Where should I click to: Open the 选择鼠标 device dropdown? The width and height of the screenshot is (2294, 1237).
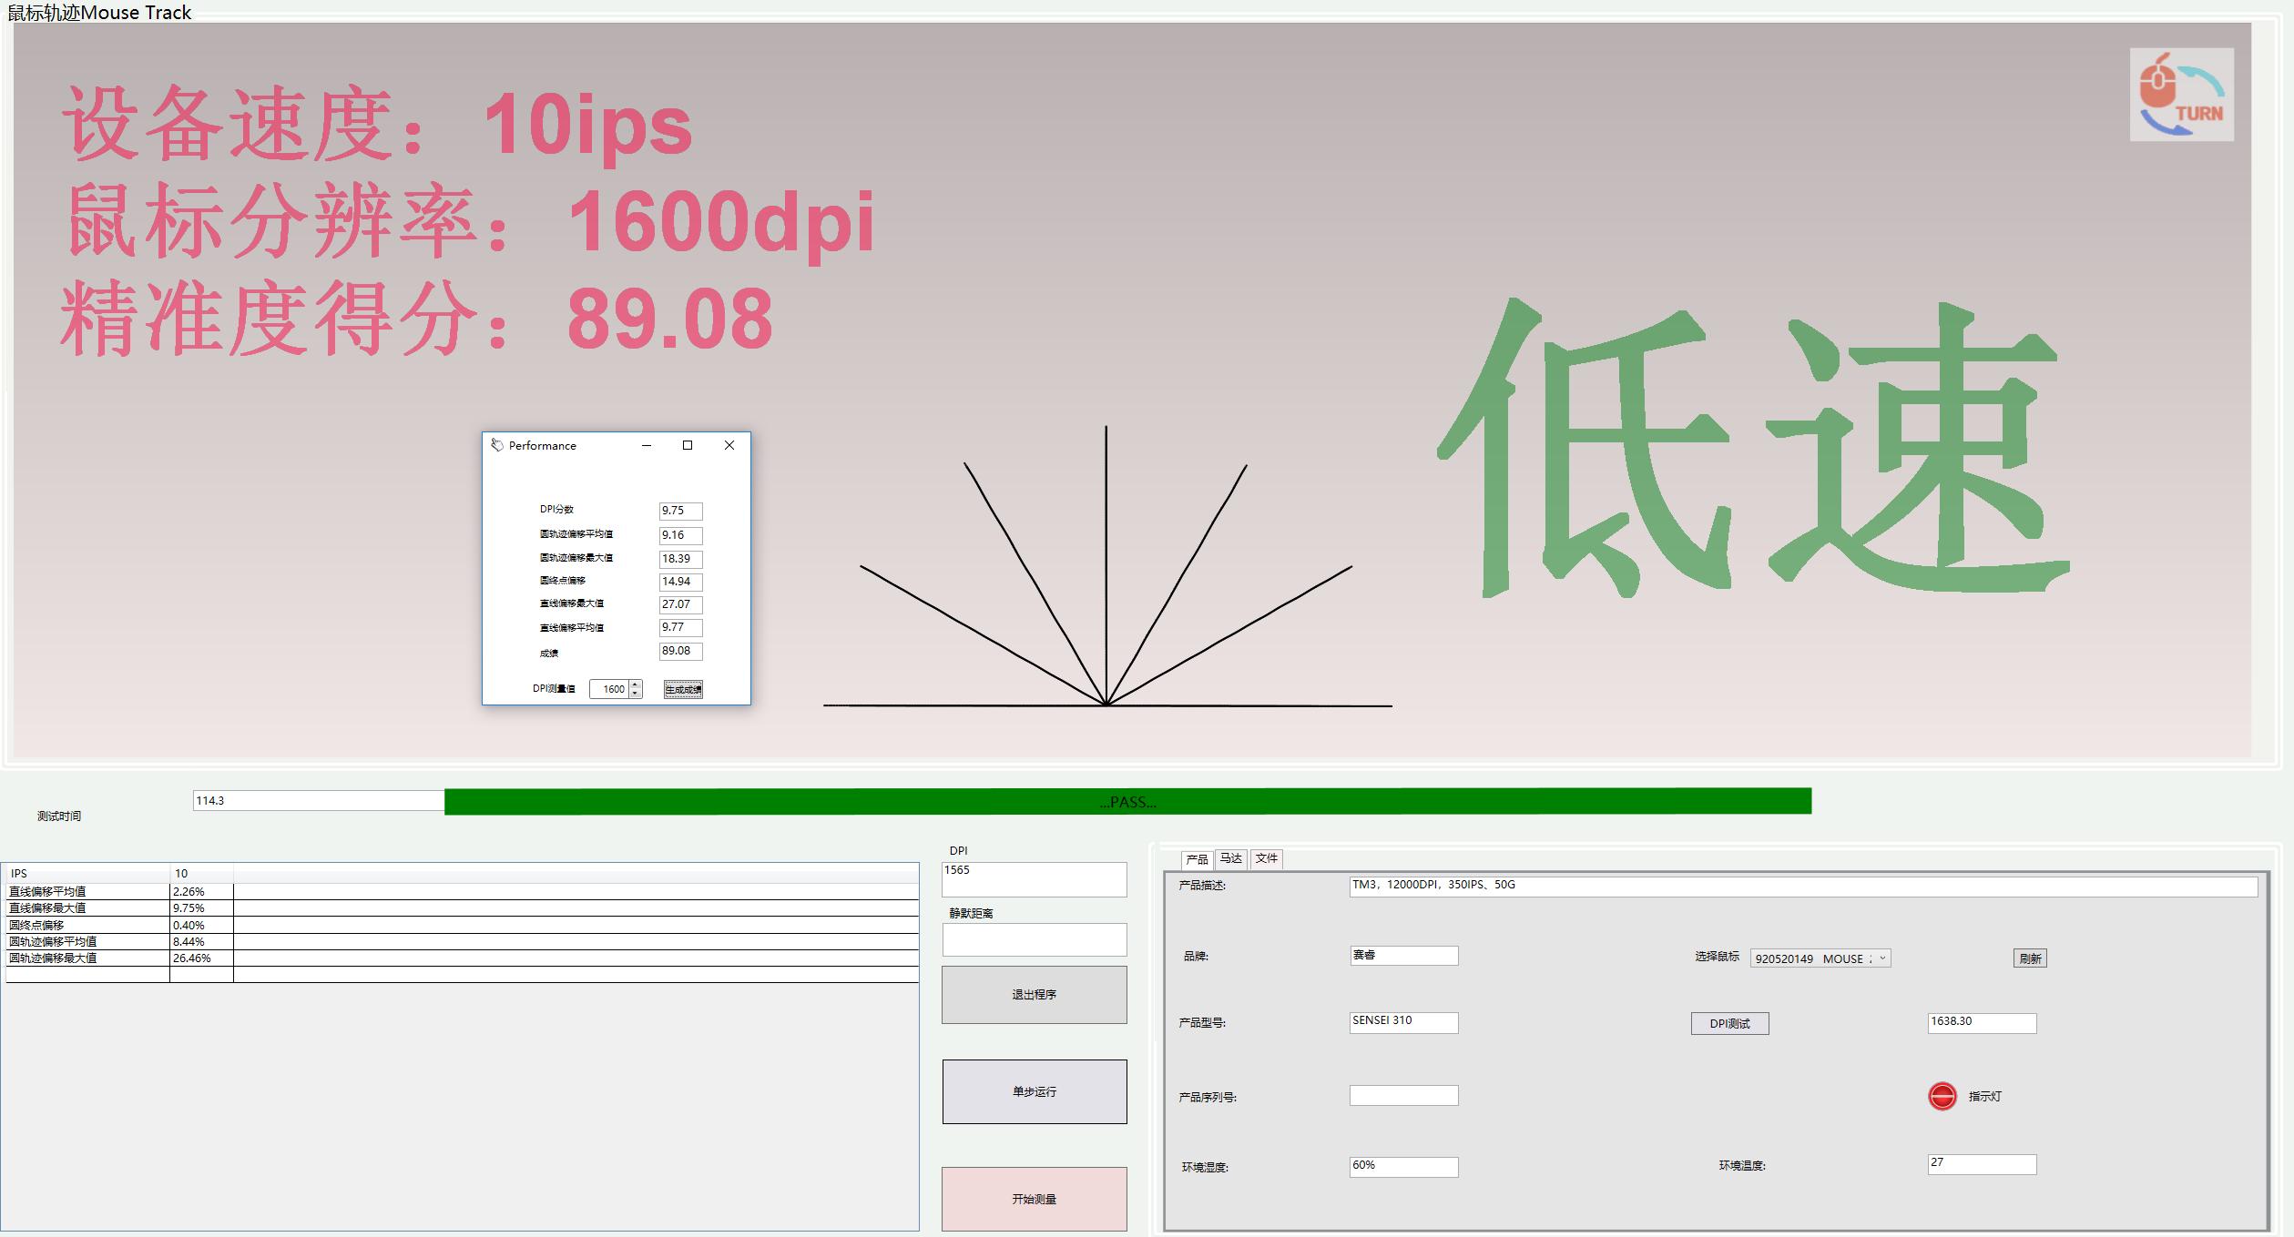[x=1881, y=958]
